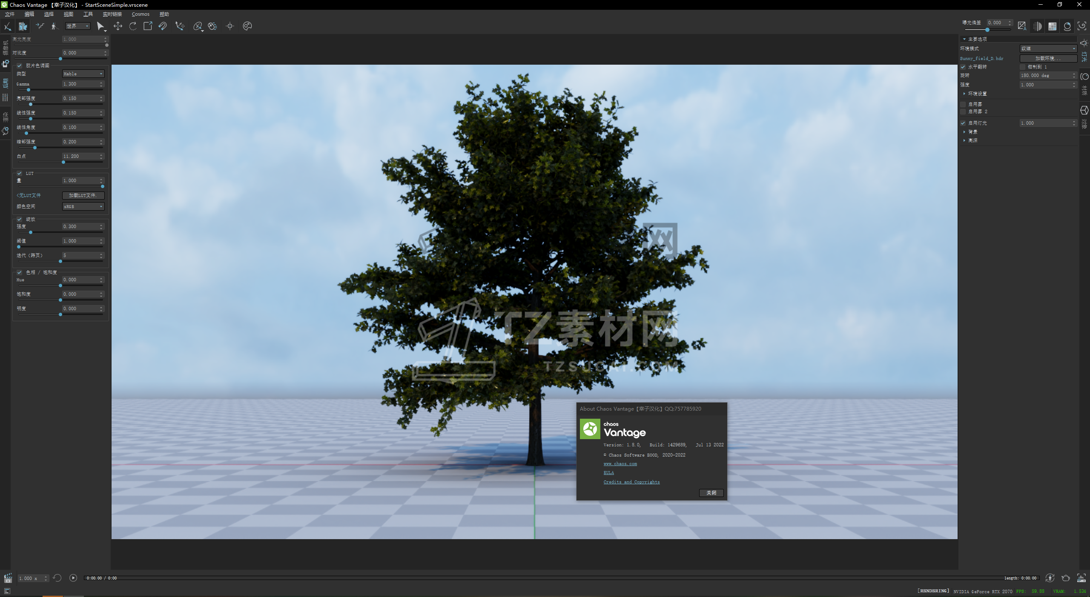The width and height of the screenshot is (1090, 597).
Task: Click the color palette icon in toolbar
Action: 247,26
